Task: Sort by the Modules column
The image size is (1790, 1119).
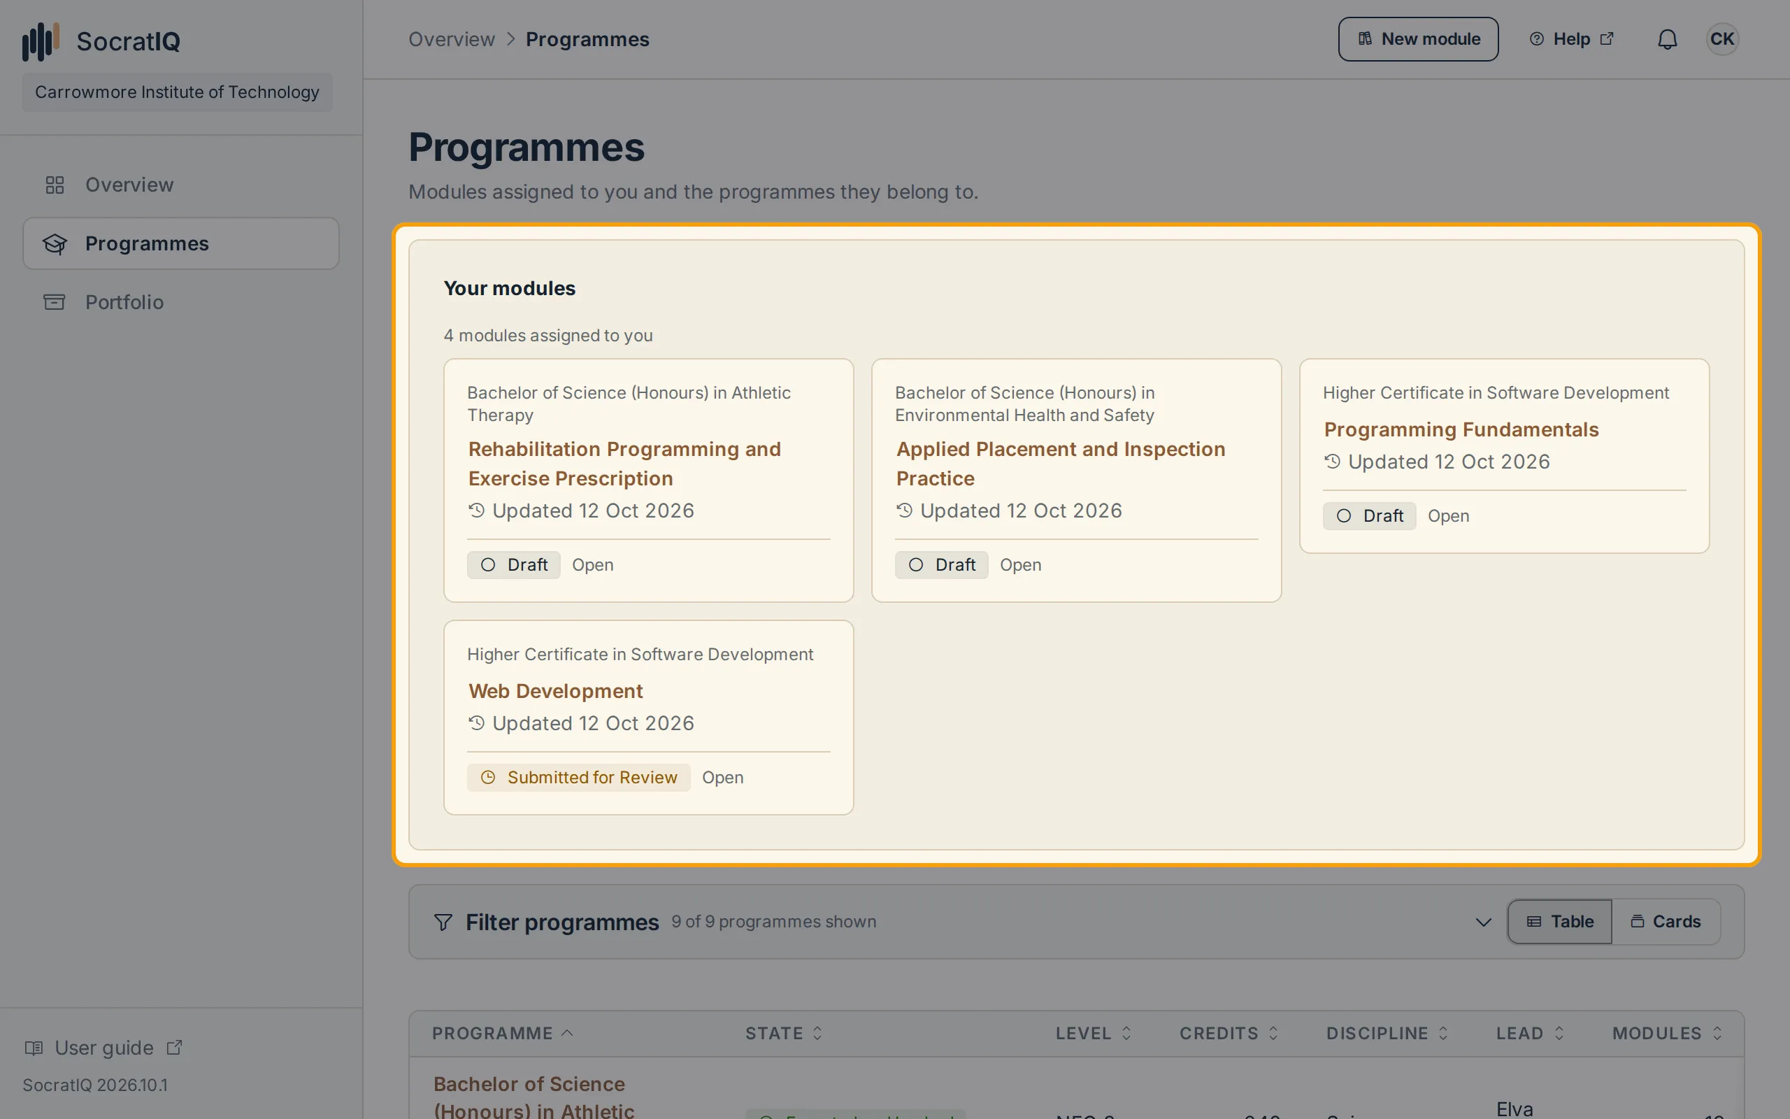Action: pos(1667,1033)
